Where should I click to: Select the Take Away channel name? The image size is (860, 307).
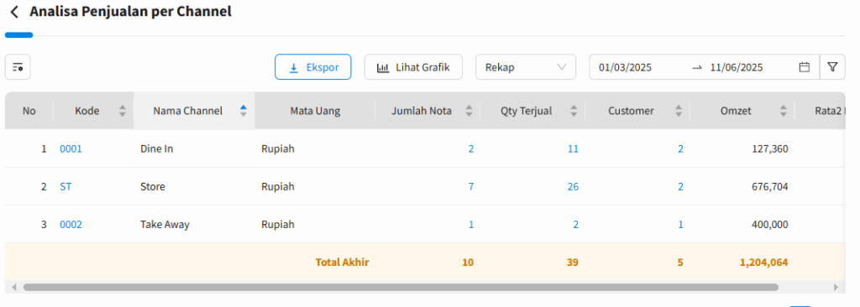click(x=165, y=224)
